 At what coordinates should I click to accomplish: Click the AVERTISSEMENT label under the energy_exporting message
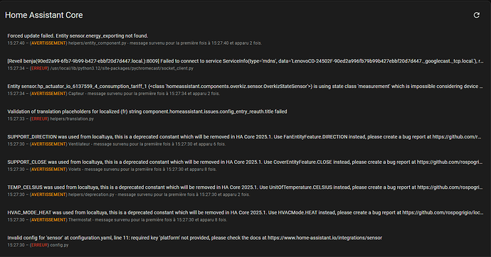pyautogui.click(x=48, y=43)
